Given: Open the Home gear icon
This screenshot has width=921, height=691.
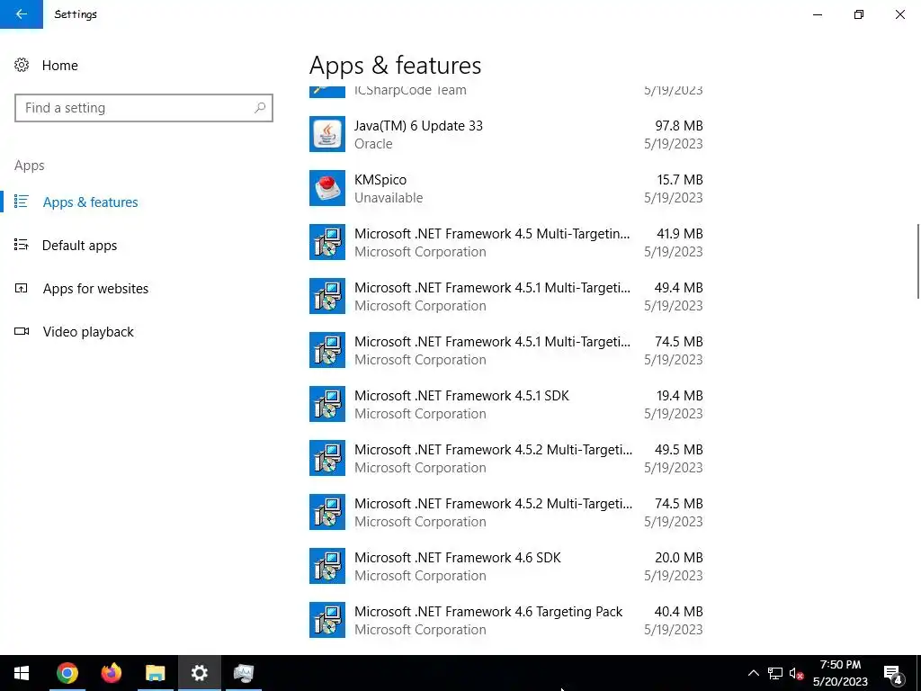Looking at the screenshot, I should [22, 65].
